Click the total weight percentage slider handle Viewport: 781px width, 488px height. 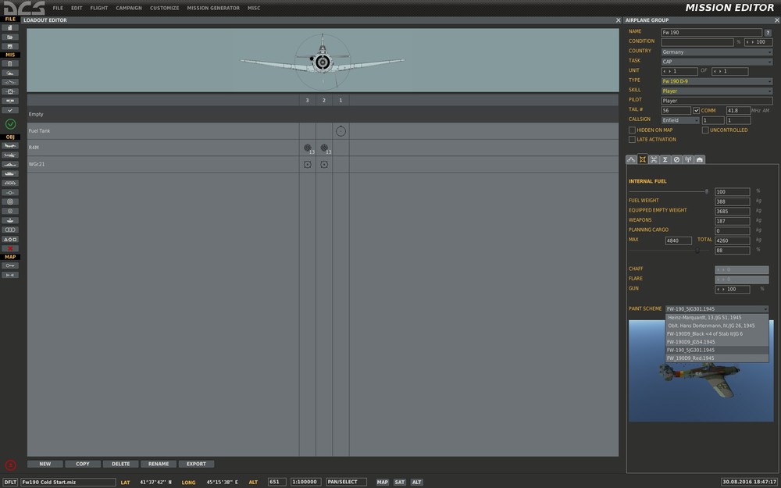click(697, 251)
